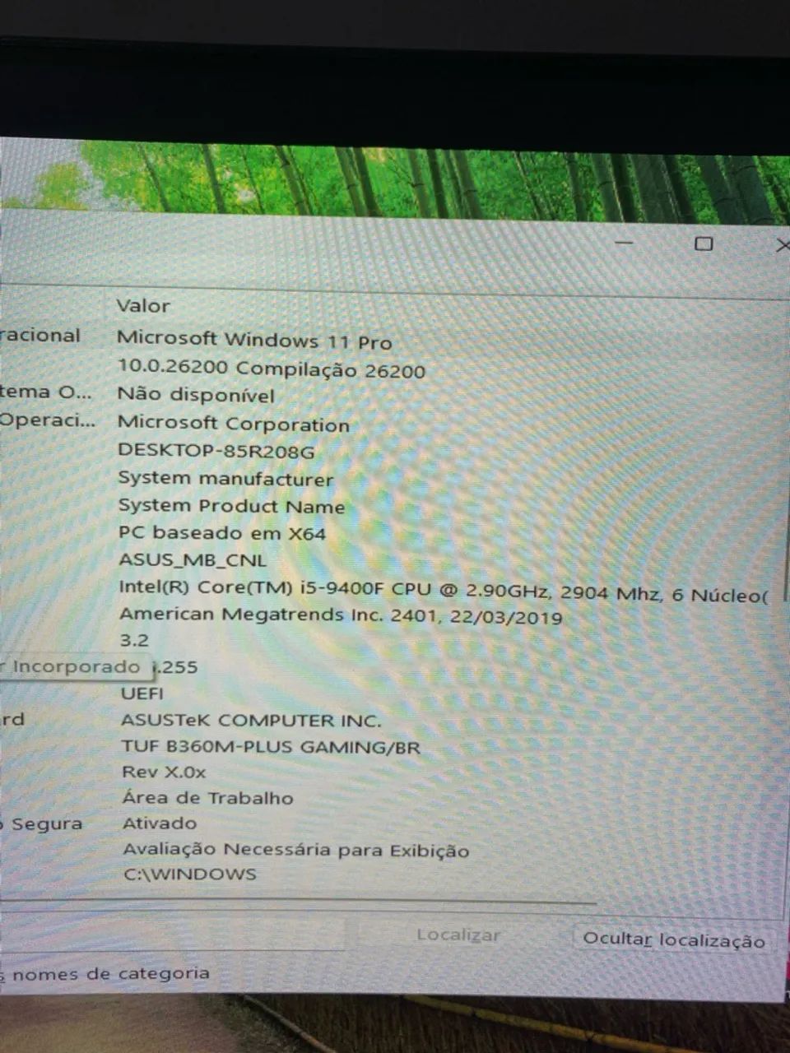Select the 'System Product Name' value
The width and height of the screenshot is (790, 1053).
(x=231, y=505)
